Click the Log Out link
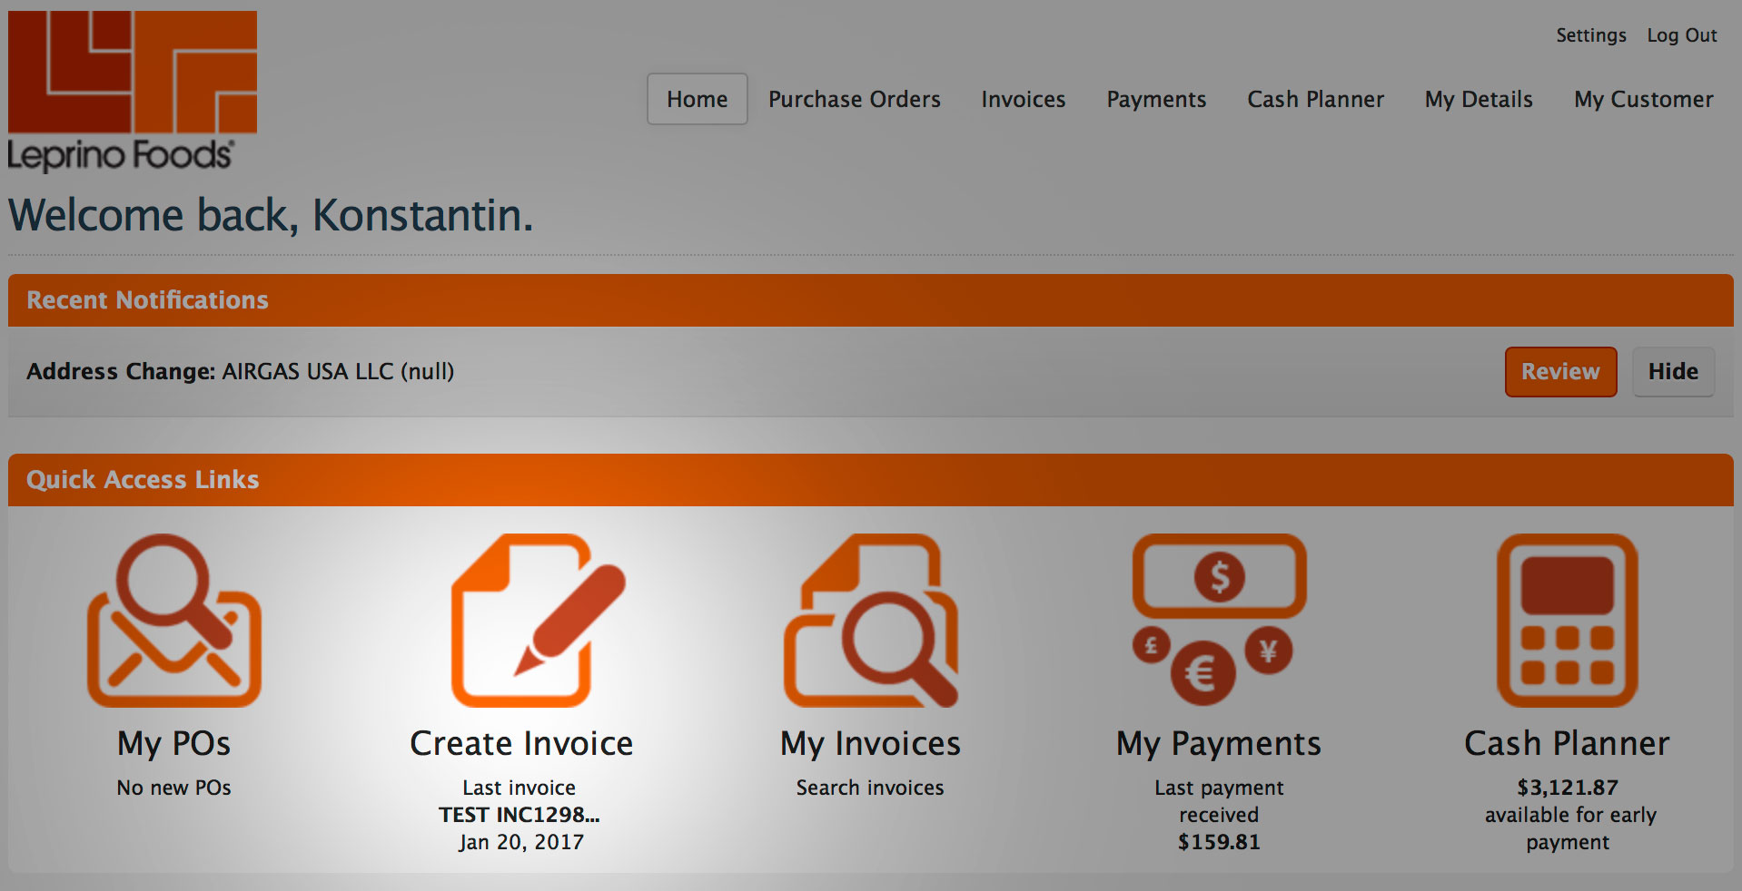The height and width of the screenshot is (891, 1742). tap(1682, 35)
